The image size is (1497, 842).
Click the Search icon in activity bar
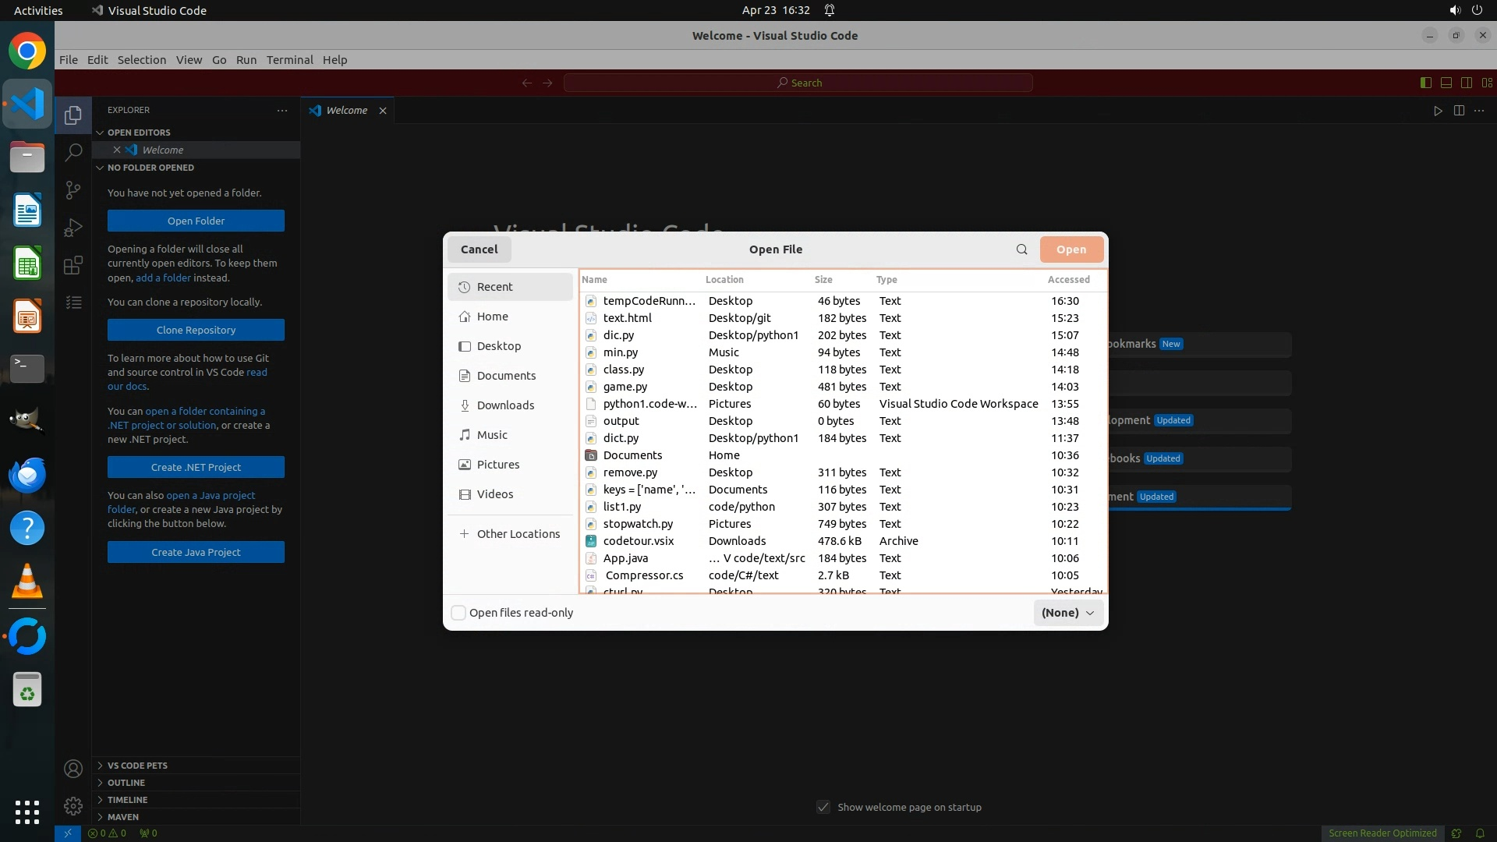(x=73, y=153)
